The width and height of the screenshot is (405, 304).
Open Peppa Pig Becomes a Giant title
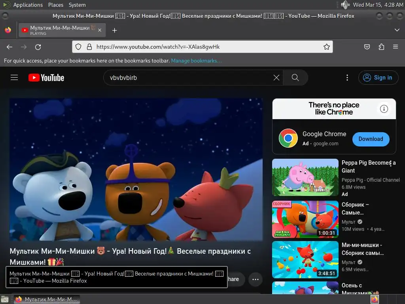(368, 167)
